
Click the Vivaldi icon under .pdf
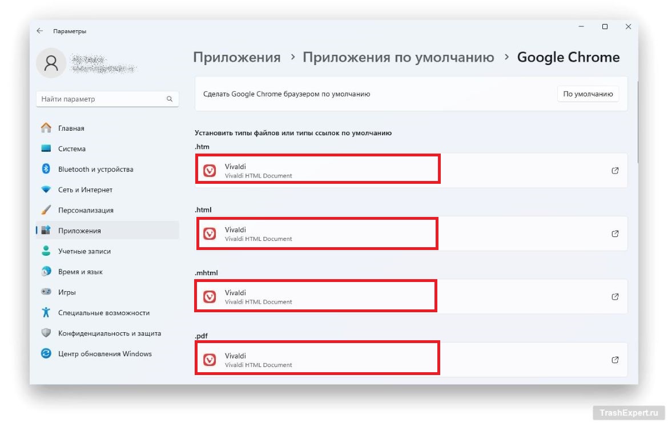[210, 360]
